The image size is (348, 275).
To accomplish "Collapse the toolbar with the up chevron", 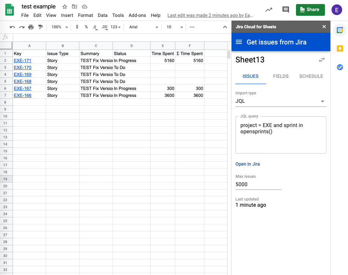I will click(x=225, y=27).
